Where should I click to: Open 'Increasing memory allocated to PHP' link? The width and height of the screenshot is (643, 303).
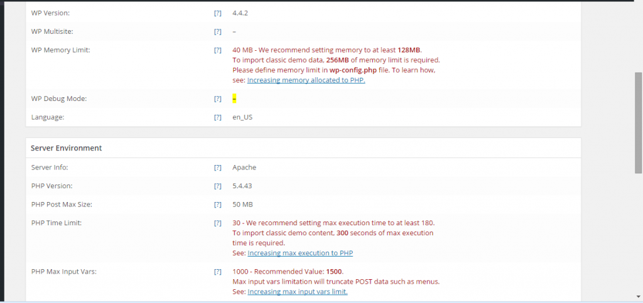[x=306, y=80]
